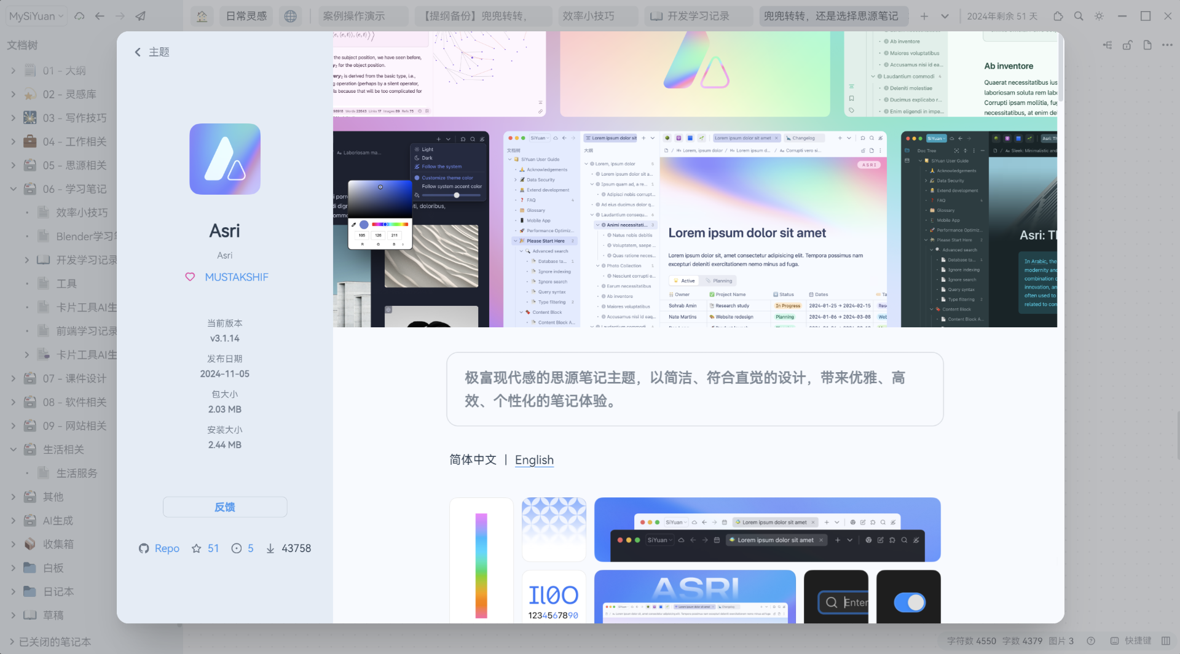Click the 04 - 工作相关 briefcase icon

[x=29, y=142]
